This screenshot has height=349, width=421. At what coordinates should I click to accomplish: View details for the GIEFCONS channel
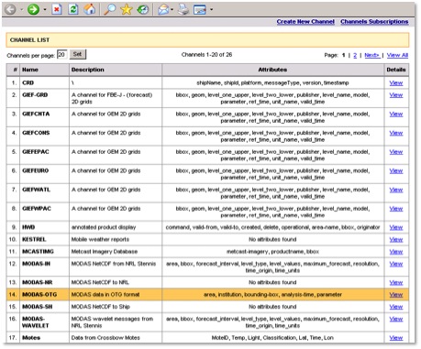pyautogui.click(x=396, y=133)
